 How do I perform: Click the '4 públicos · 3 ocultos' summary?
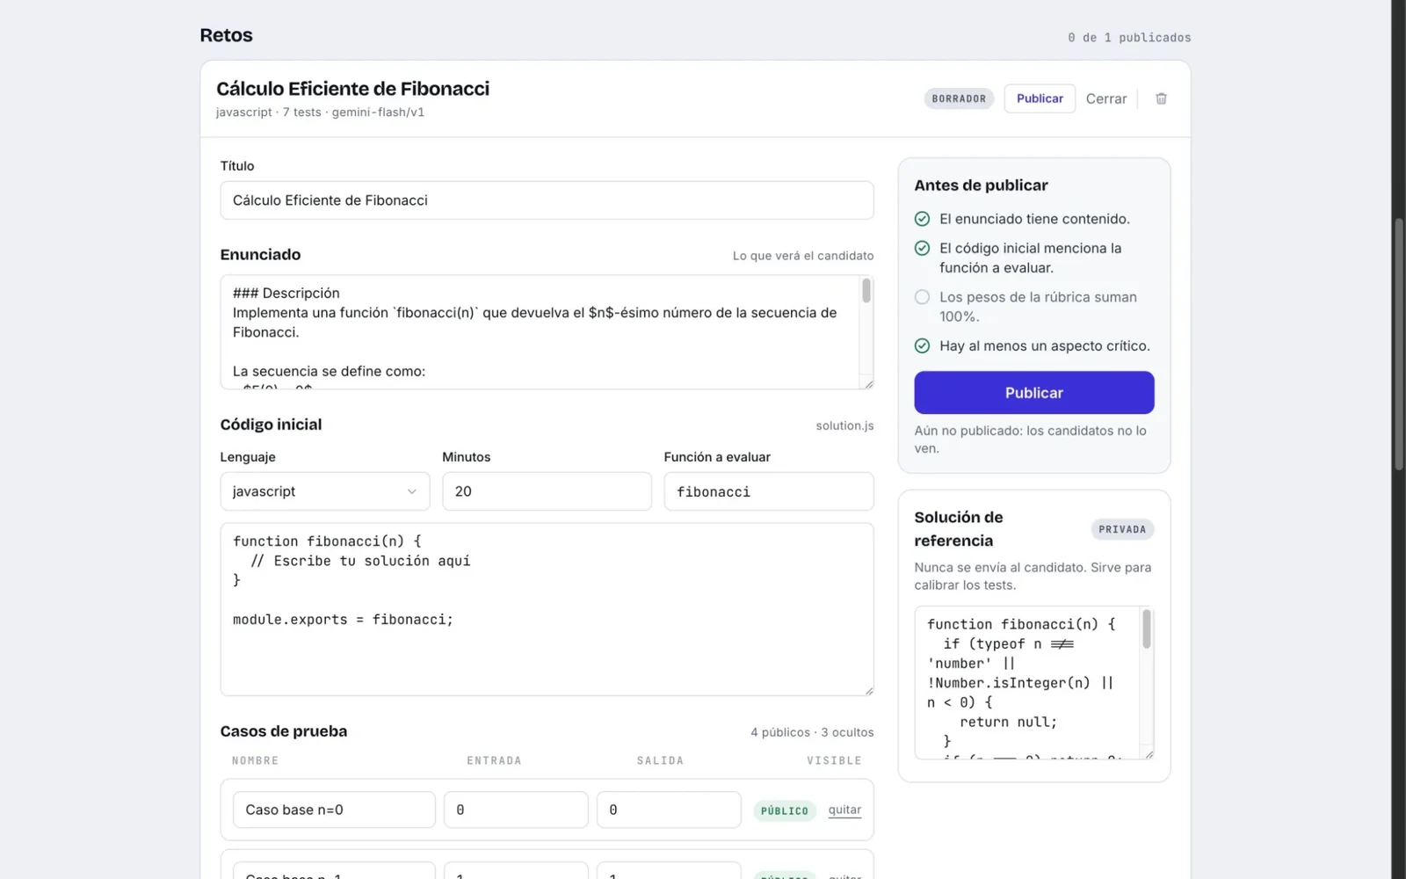click(812, 732)
